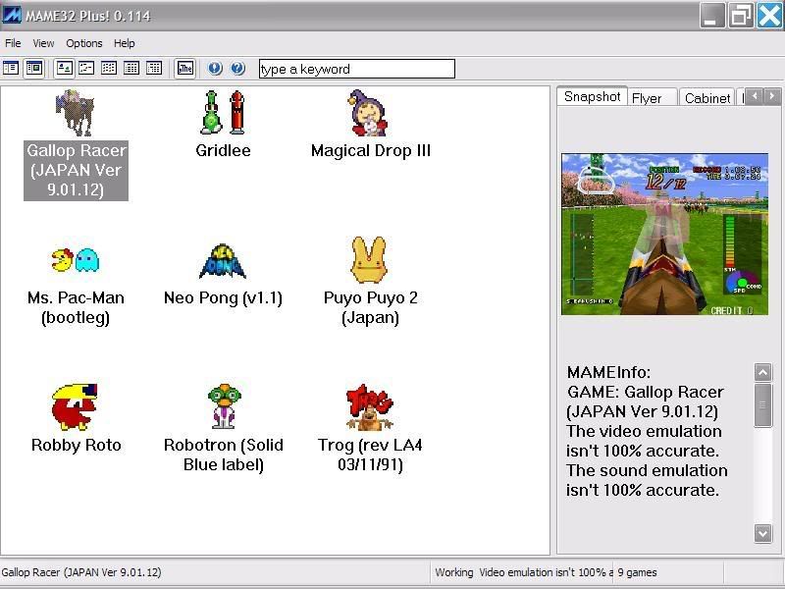Click 'The sound emulation isn't 100% accurate' text

[x=647, y=480]
